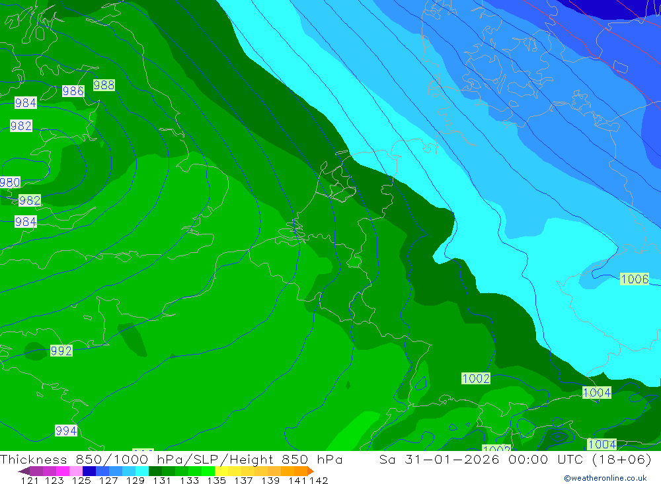
Task: Click the 'Thickness 850/1000 hPa' title text
Action: tap(93, 459)
